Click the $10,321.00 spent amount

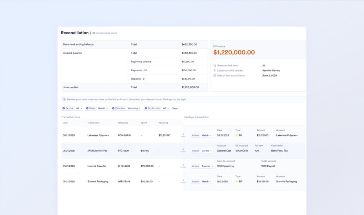[147, 182]
